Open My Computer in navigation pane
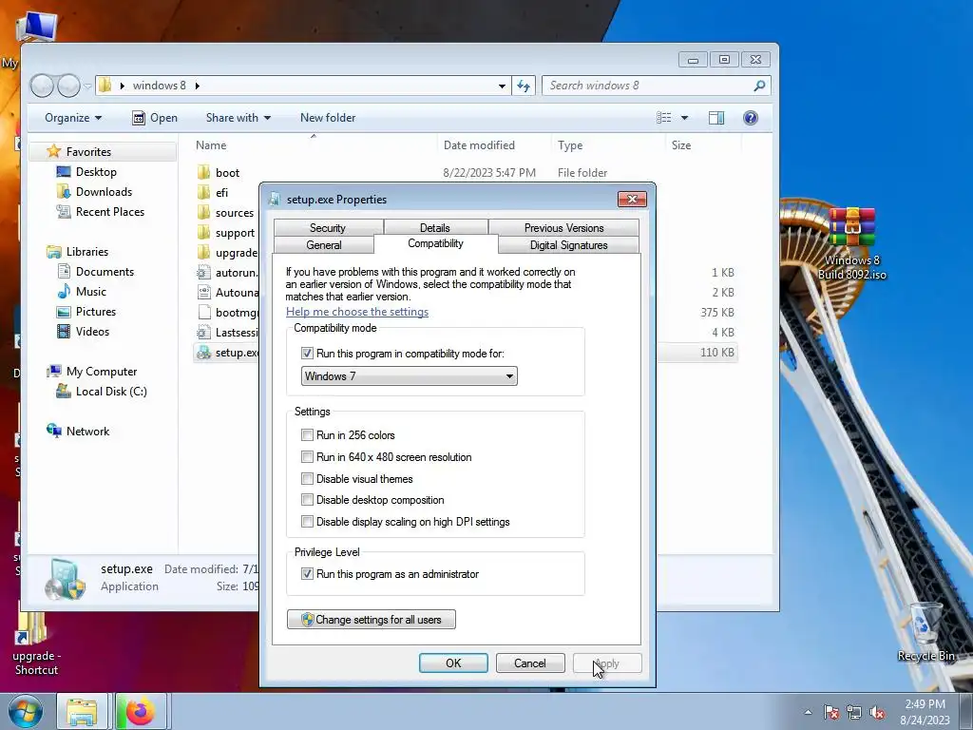The image size is (973, 730). [x=92, y=372]
